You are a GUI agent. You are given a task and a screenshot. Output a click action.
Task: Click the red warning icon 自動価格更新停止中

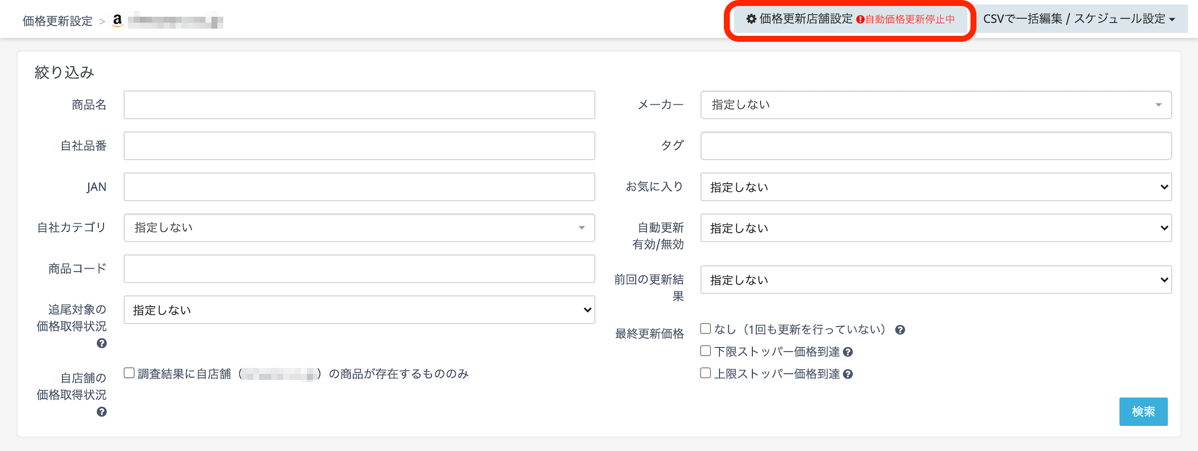pyautogui.click(x=861, y=20)
